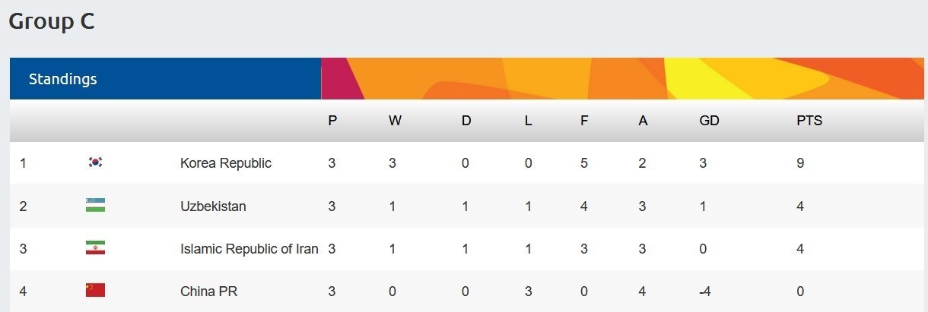This screenshot has height=312, width=928.
Task: Click the F column header
Action: 584,121
